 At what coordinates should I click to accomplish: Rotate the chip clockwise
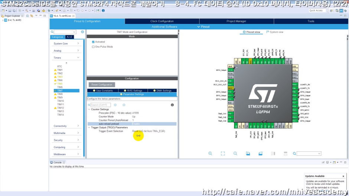point(248,153)
